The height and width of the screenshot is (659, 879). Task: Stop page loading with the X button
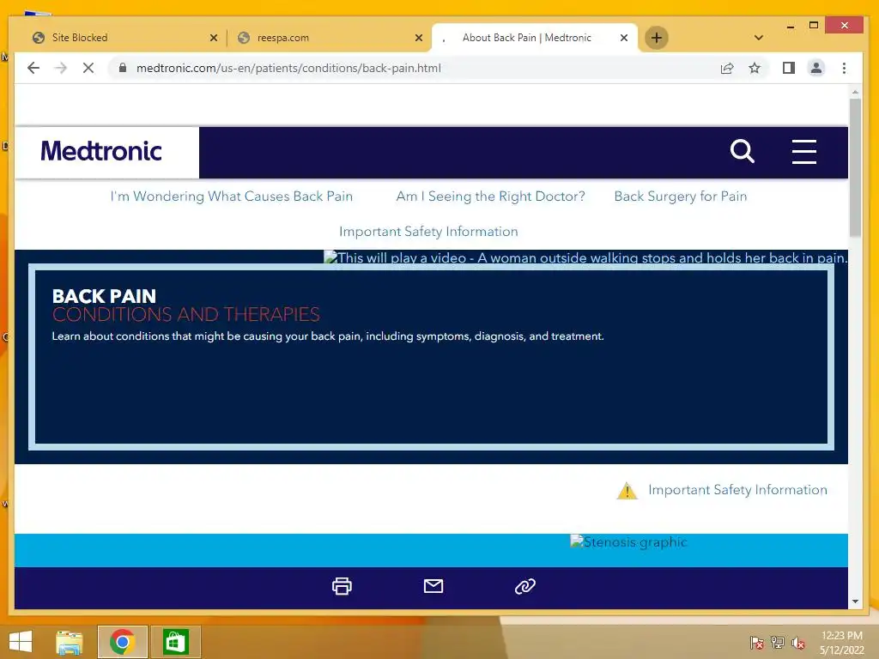tap(88, 69)
